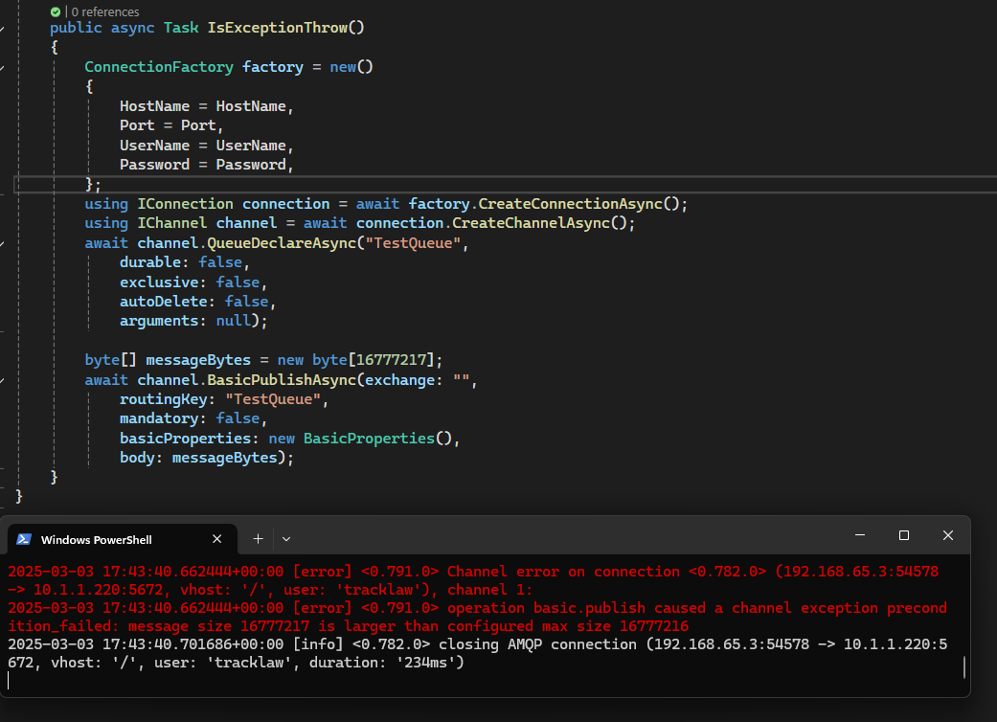Close the PowerShell window

coord(947,535)
